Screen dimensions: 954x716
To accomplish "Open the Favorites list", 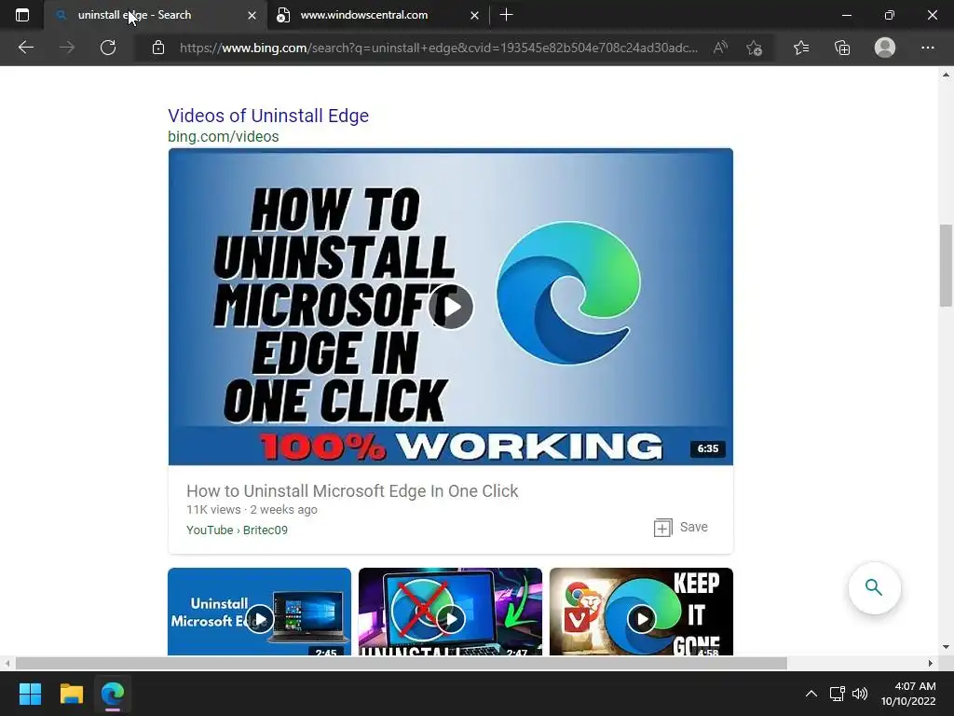I will pyautogui.click(x=801, y=48).
